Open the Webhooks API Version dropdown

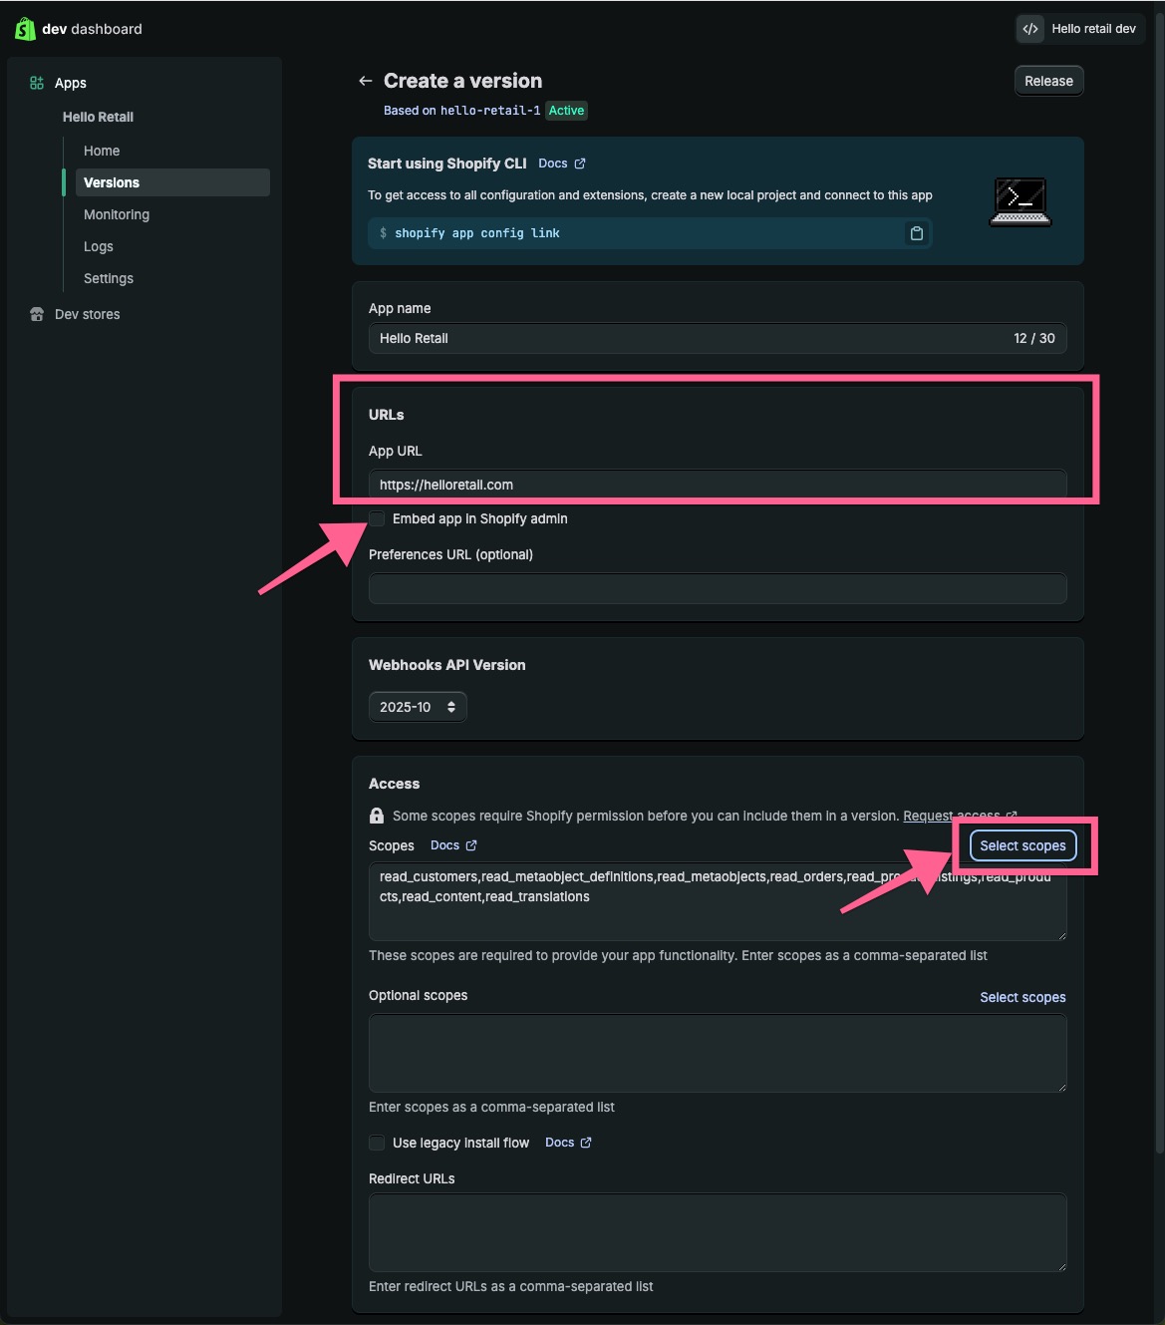418,707
